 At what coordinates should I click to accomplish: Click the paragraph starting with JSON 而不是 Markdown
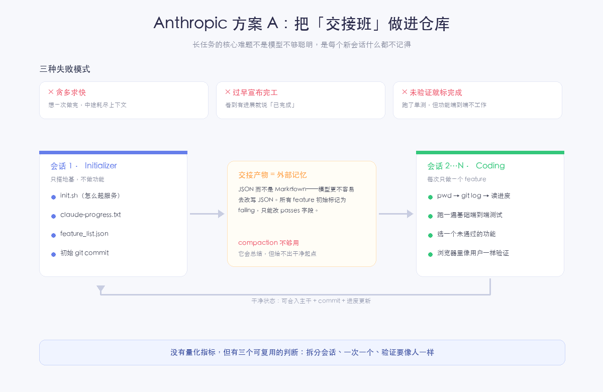[296, 200]
